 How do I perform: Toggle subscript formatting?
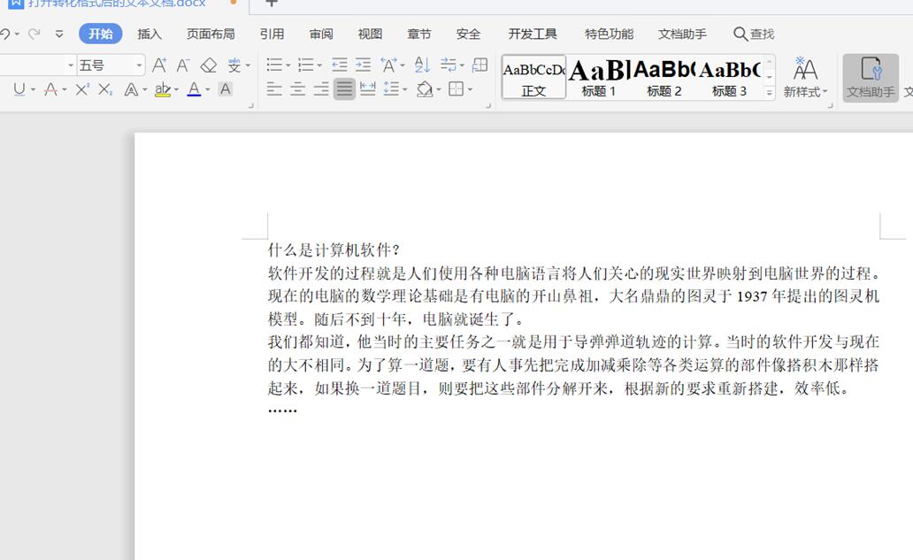point(104,89)
